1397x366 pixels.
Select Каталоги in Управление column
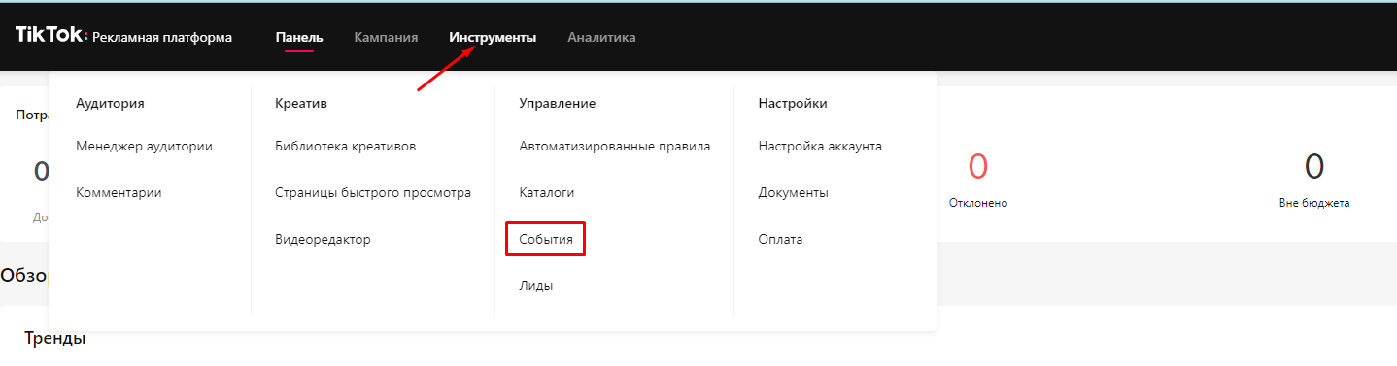[x=547, y=193]
